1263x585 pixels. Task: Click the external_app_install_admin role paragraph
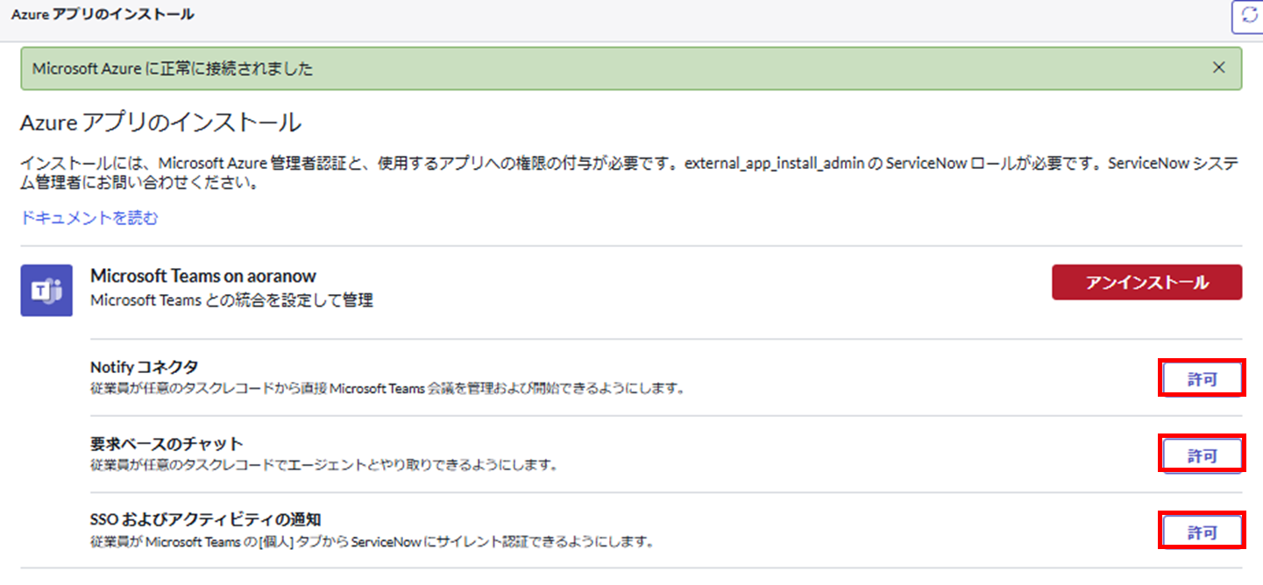coord(630,173)
